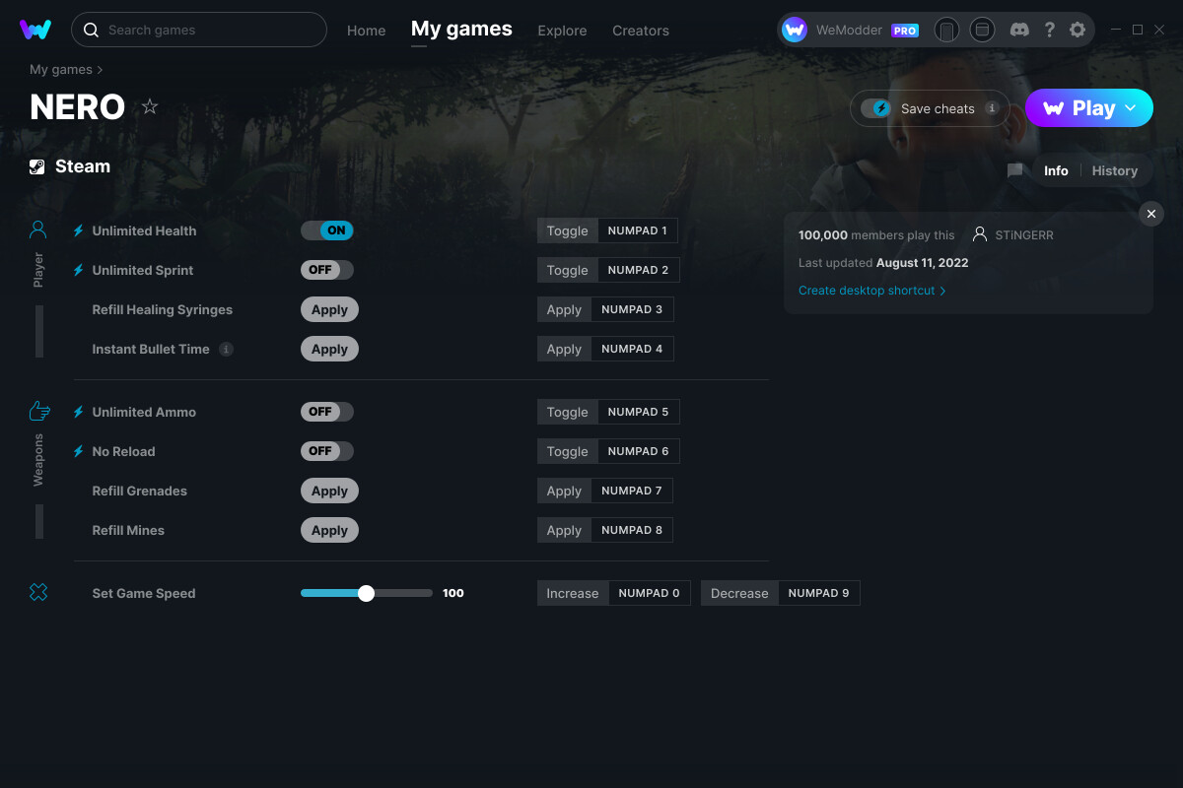Viewport: 1183px width, 788px height.
Task: Toggle the Save cheats switch
Action: (875, 108)
